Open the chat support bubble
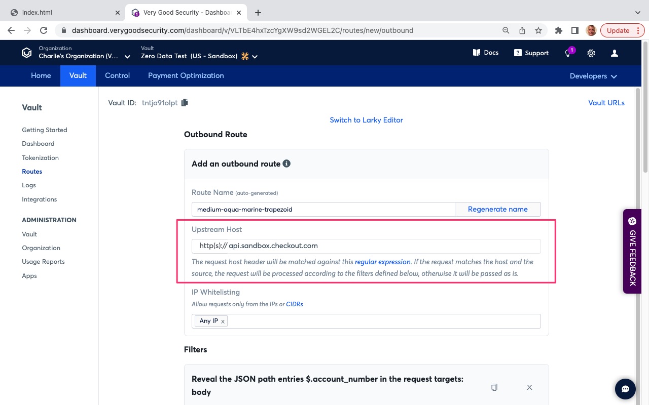This screenshot has height=405, width=649. tap(625, 389)
